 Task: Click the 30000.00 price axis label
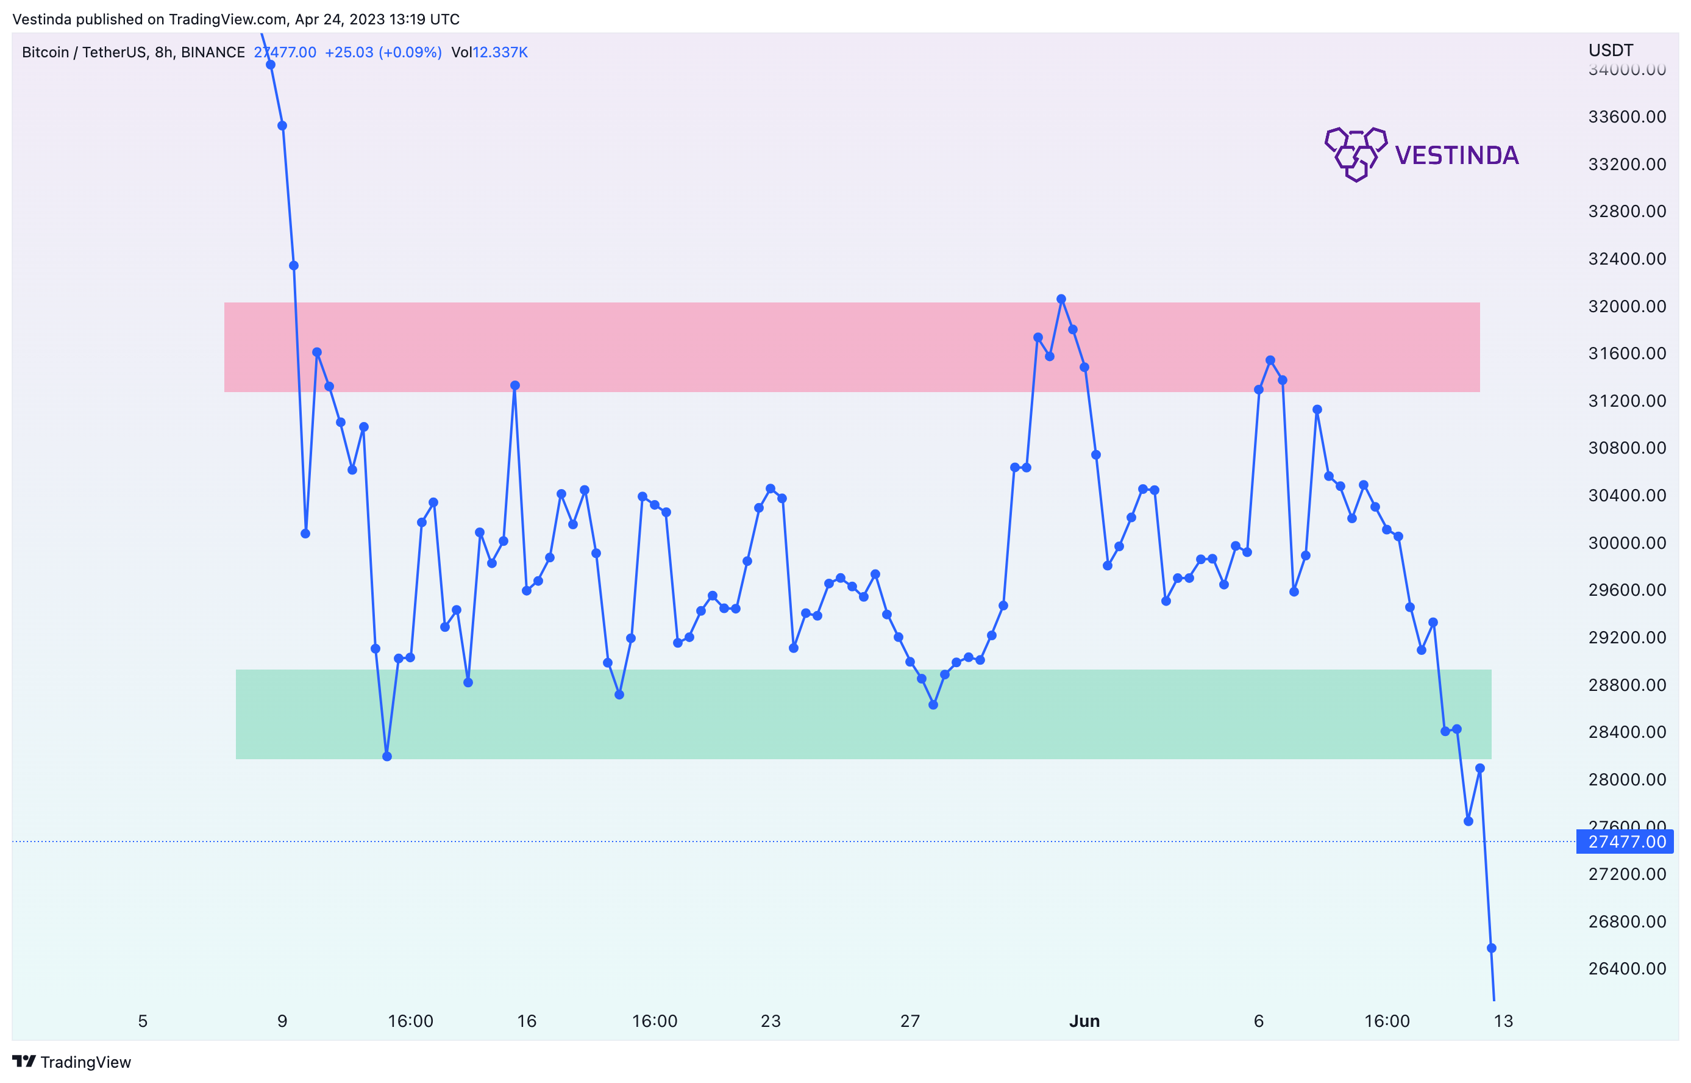point(1626,542)
